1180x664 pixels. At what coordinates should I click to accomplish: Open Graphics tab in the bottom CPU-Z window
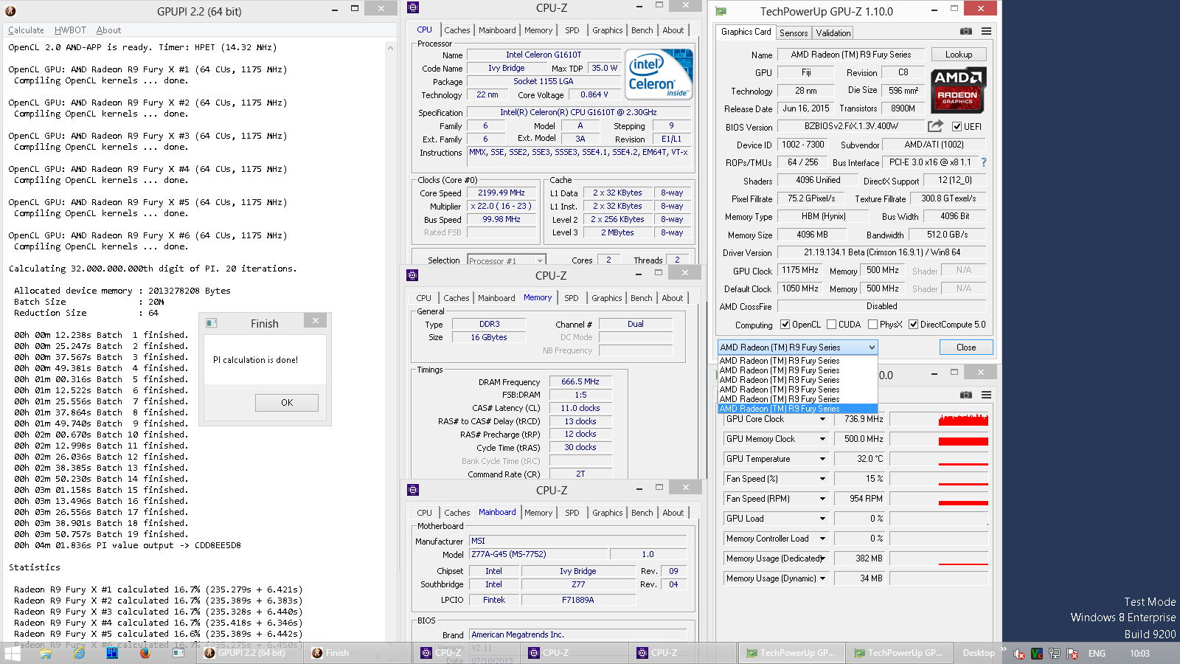point(607,513)
